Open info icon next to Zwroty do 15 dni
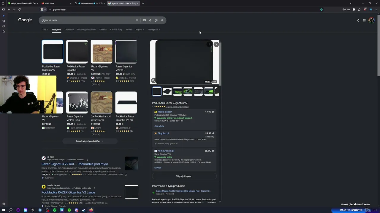 point(126,175)
